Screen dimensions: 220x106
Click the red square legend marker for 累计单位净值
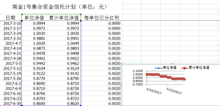[x=185, y=68]
